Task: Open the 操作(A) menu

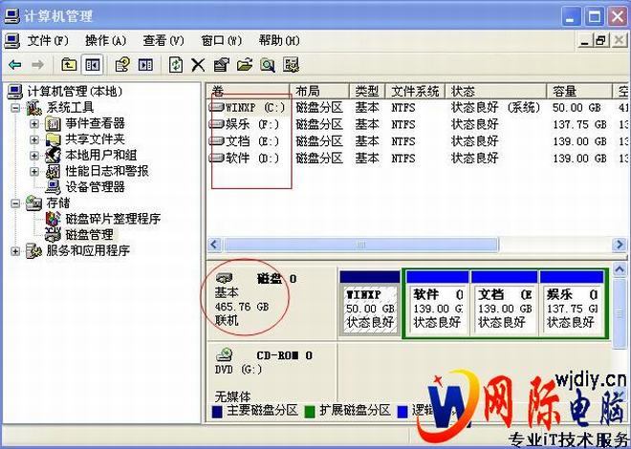Action: 105,41
